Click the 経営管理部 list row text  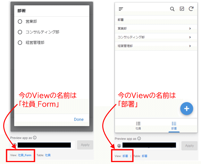tap(125, 46)
